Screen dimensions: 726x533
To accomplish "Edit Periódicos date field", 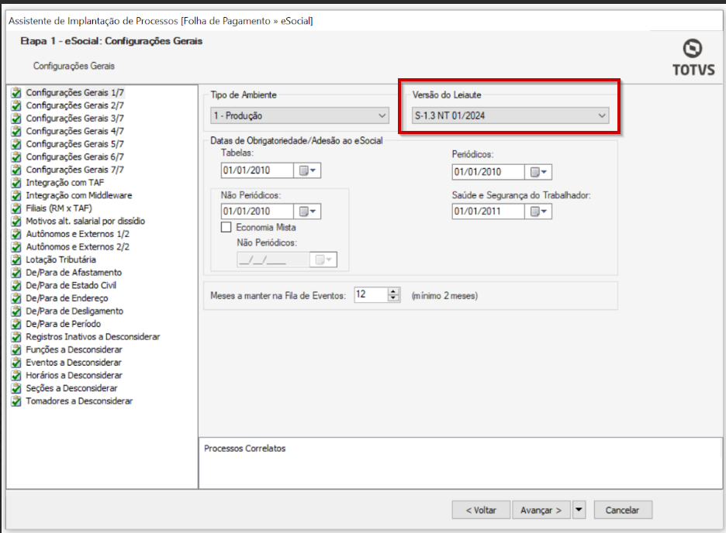I will tap(489, 173).
